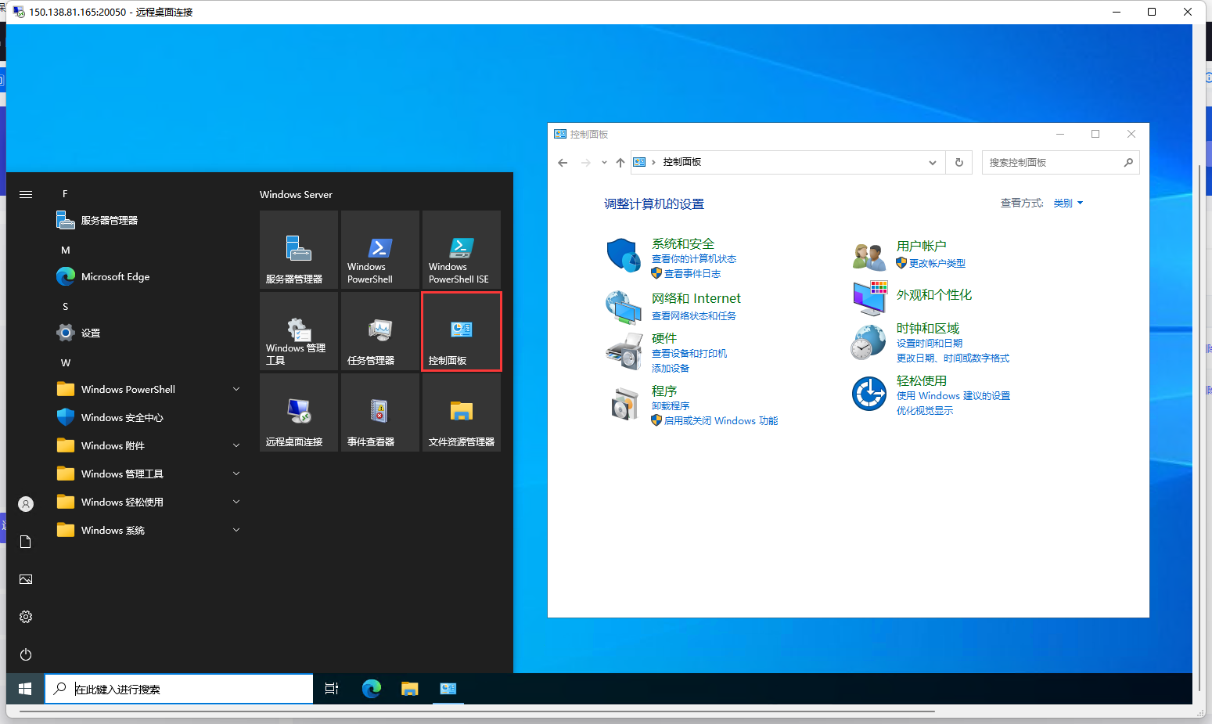Image resolution: width=1212 pixels, height=724 pixels.
Task: Click the 时钟和区域 clock globe icon
Action: tap(869, 343)
